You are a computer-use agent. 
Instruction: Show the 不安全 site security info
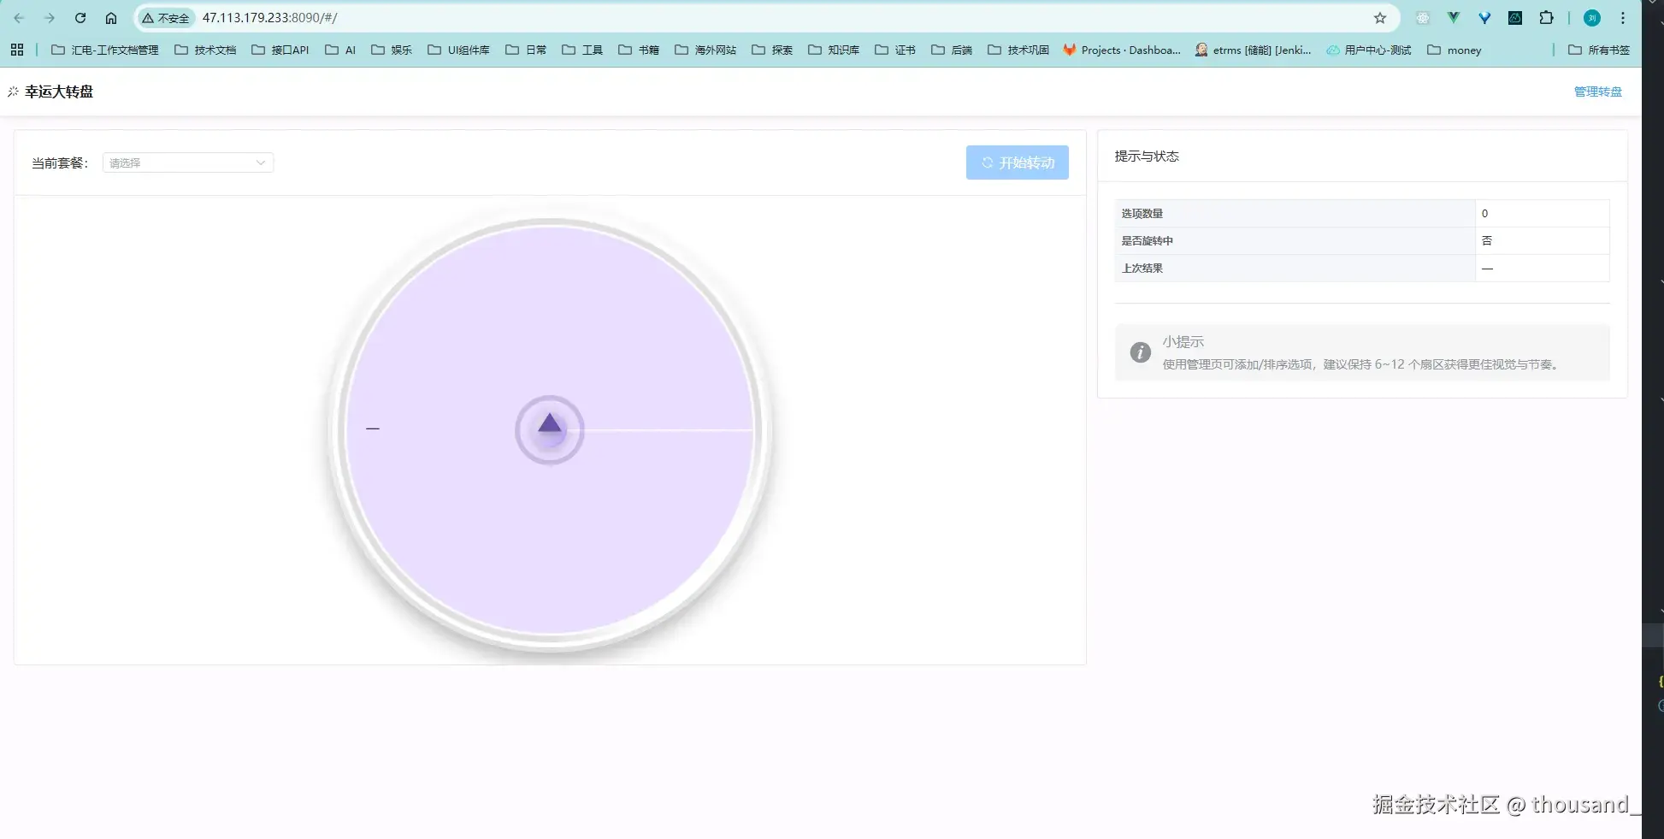[166, 18]
